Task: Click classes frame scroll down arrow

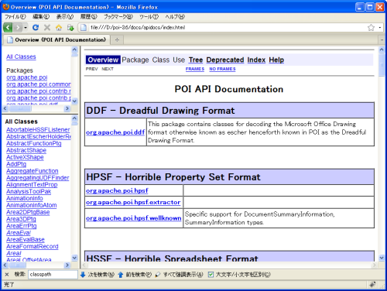Action: 74,258
